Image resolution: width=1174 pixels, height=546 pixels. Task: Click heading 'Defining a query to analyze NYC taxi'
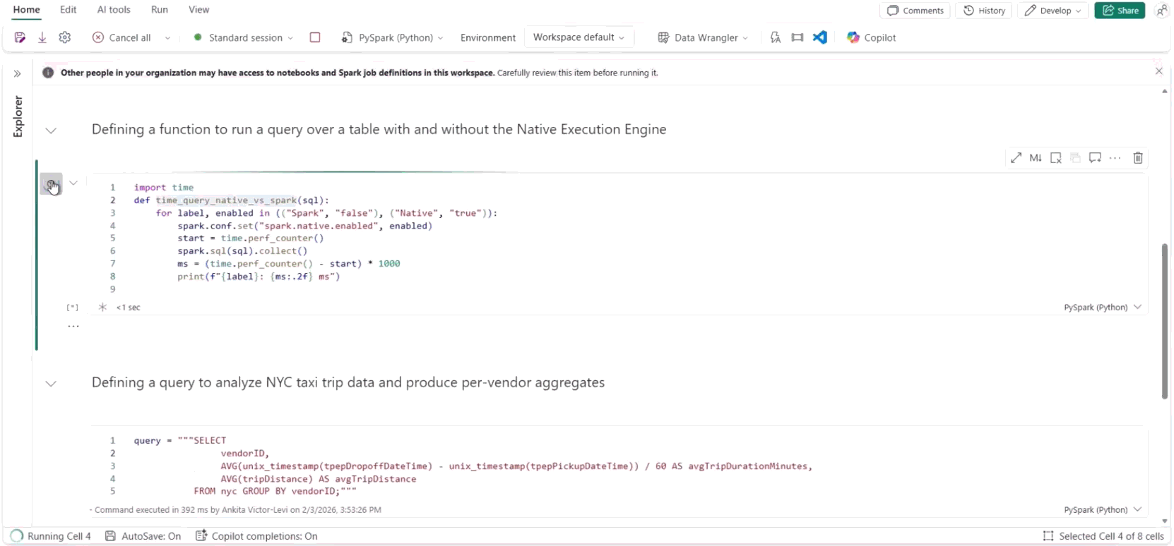click(x=348, y=383)
